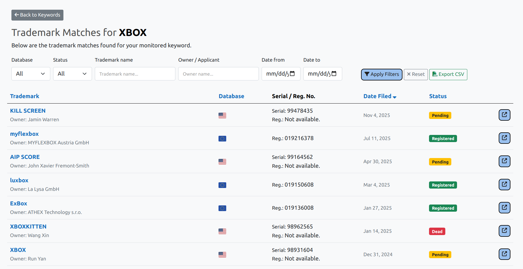Open the myflexbox trademark link

point(24,134)
